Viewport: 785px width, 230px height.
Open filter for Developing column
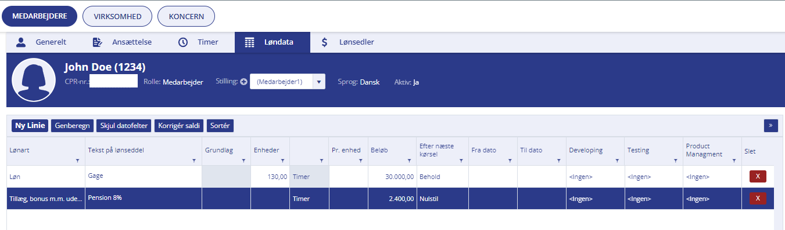pos(617,160)
